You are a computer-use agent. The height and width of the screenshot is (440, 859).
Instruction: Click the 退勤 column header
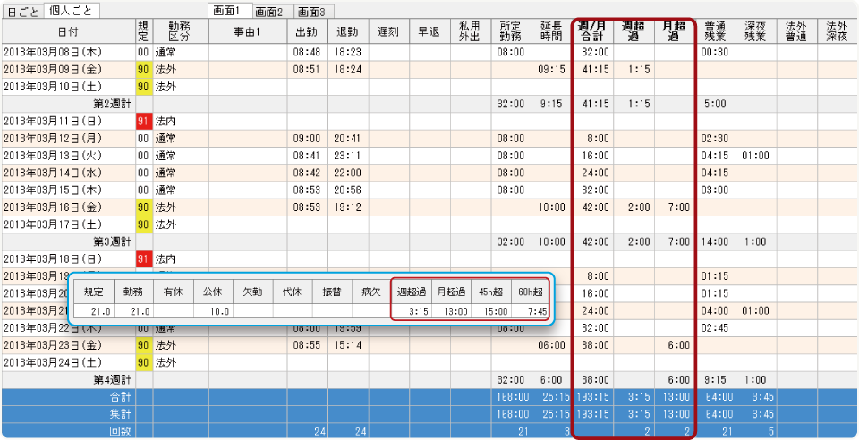point(348,31)
